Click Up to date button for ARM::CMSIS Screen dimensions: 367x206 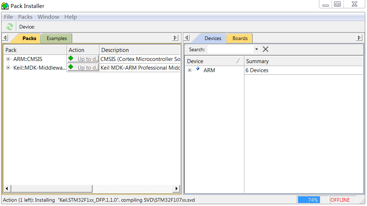tap(83, 59)
